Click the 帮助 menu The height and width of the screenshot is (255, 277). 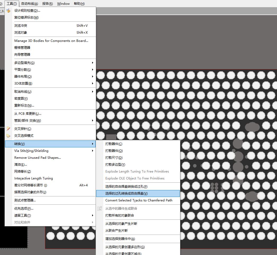(x=79, y=4)
